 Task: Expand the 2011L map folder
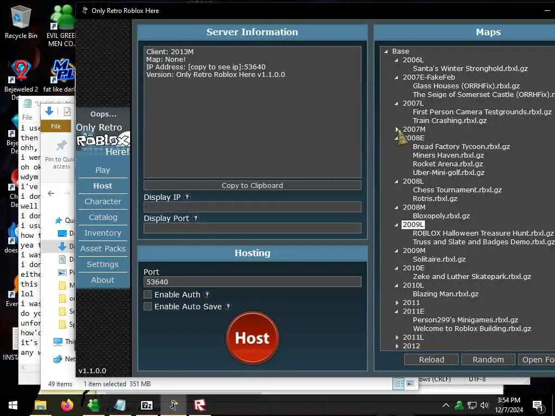click(396, 337)
